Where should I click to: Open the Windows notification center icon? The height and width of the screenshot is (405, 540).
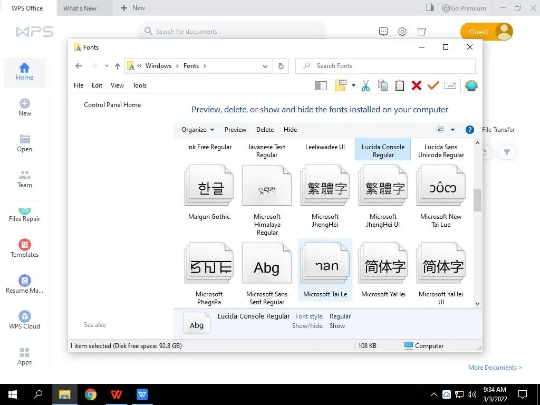pyautogui.click(x=523, y=394)
